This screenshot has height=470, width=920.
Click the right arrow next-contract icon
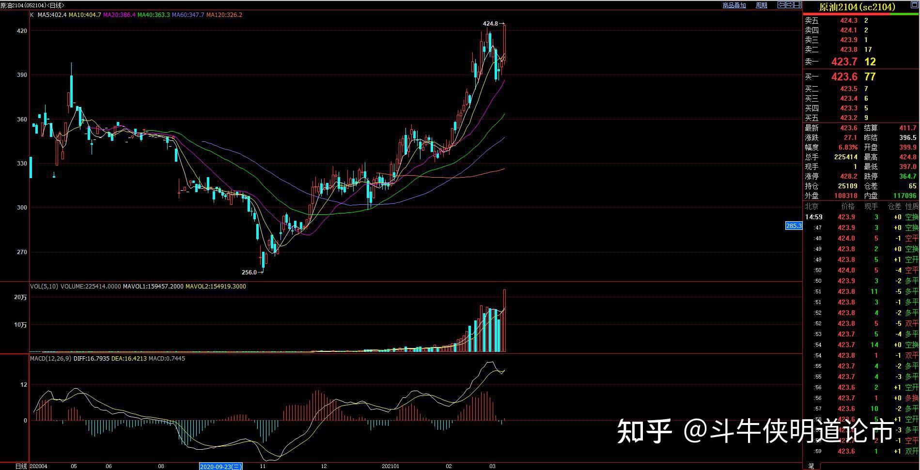click(x=789, y=5)
